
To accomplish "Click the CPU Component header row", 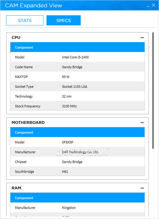I will click(x=77, y=47).
